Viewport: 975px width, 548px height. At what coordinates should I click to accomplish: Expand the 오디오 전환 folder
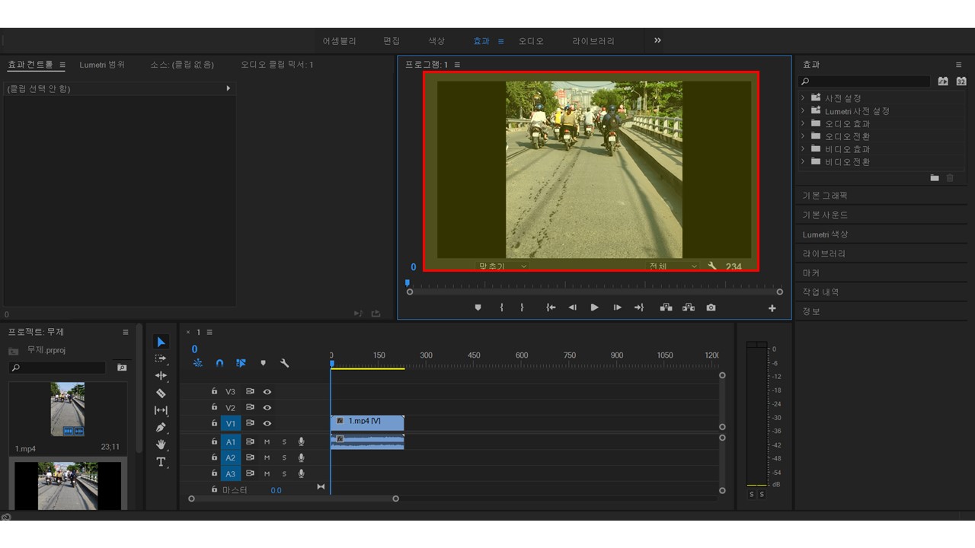click(x=803, y=136)
